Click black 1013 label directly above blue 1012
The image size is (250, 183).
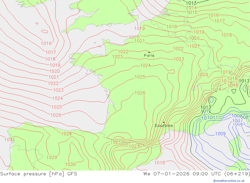(x=206, y=107)
